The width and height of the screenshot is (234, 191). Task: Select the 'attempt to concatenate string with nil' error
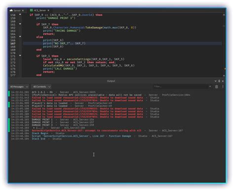pos(107,131)
